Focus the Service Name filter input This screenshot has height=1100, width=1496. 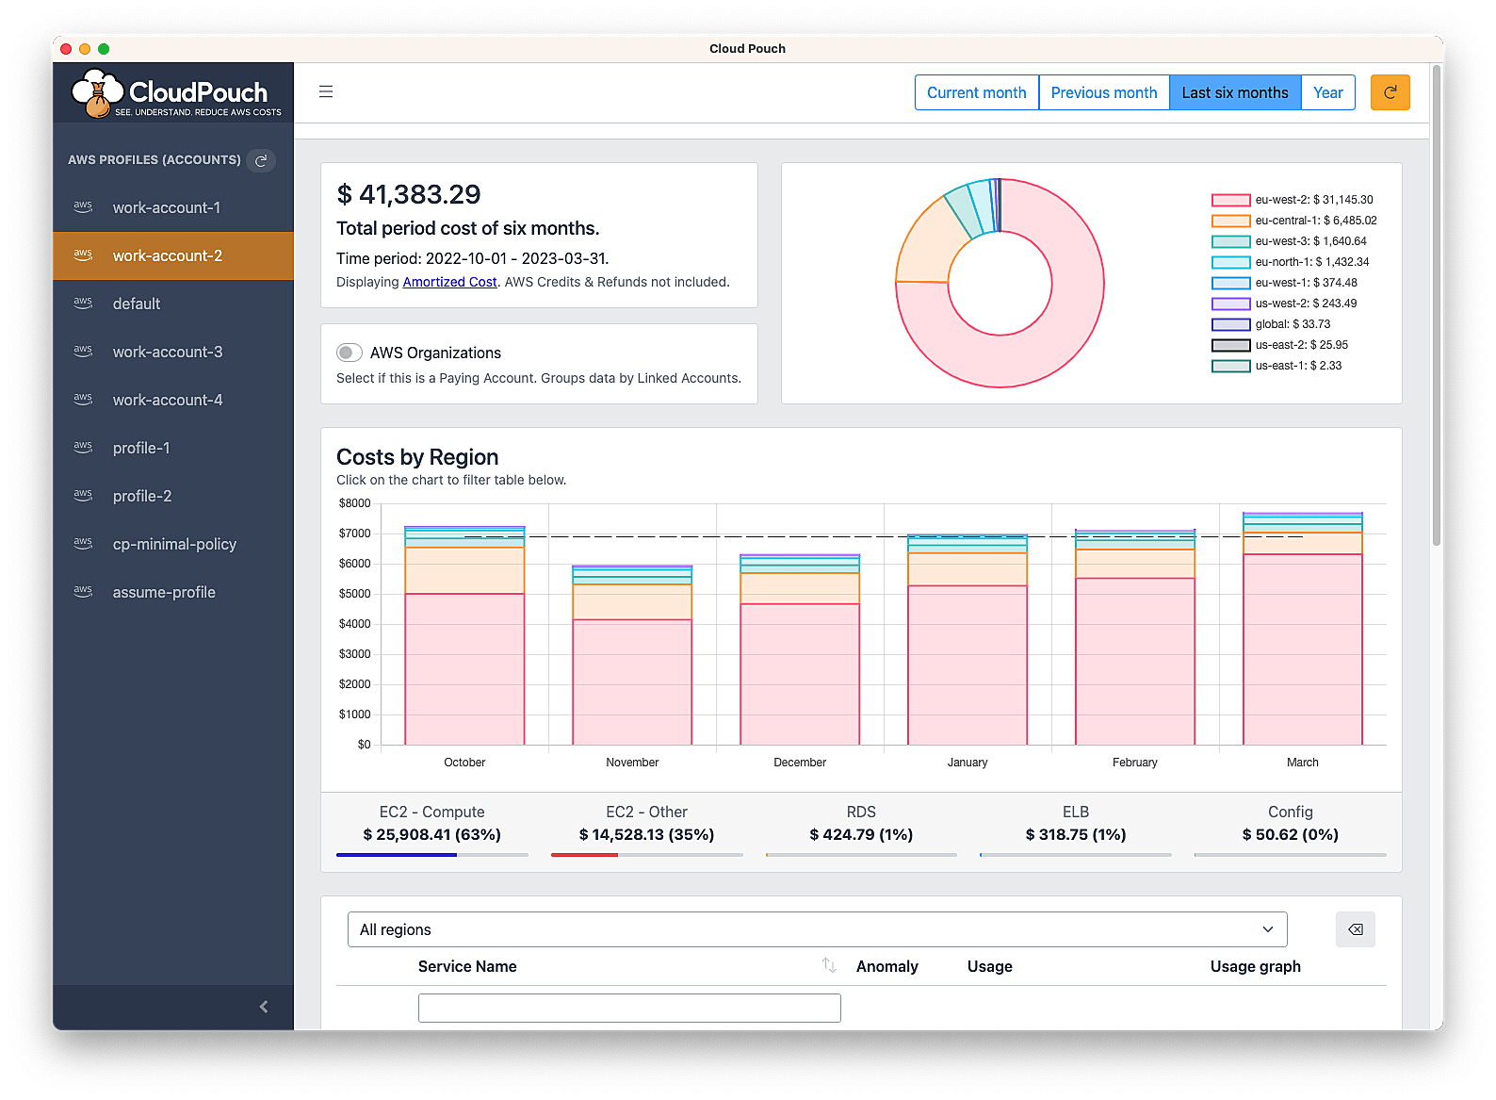(629, 1008)
